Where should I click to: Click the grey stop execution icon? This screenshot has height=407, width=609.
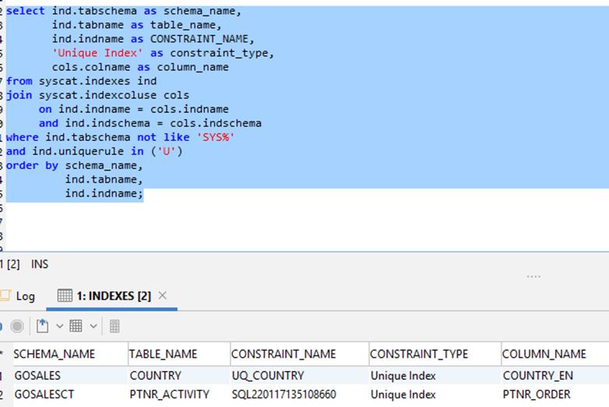coord(16,326)
